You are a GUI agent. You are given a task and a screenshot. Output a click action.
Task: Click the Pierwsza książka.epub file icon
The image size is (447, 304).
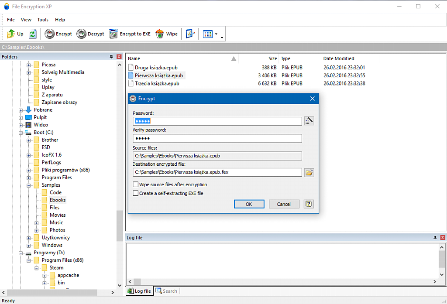[x=131, y=75]
